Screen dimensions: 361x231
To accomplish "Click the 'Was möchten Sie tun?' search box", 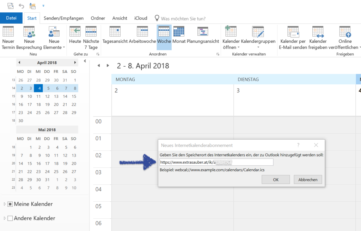I will [x=183, y=18].
